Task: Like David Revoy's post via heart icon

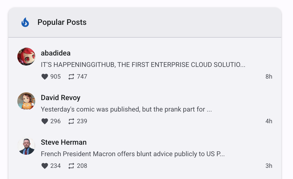Action: (x=45, y=121)
